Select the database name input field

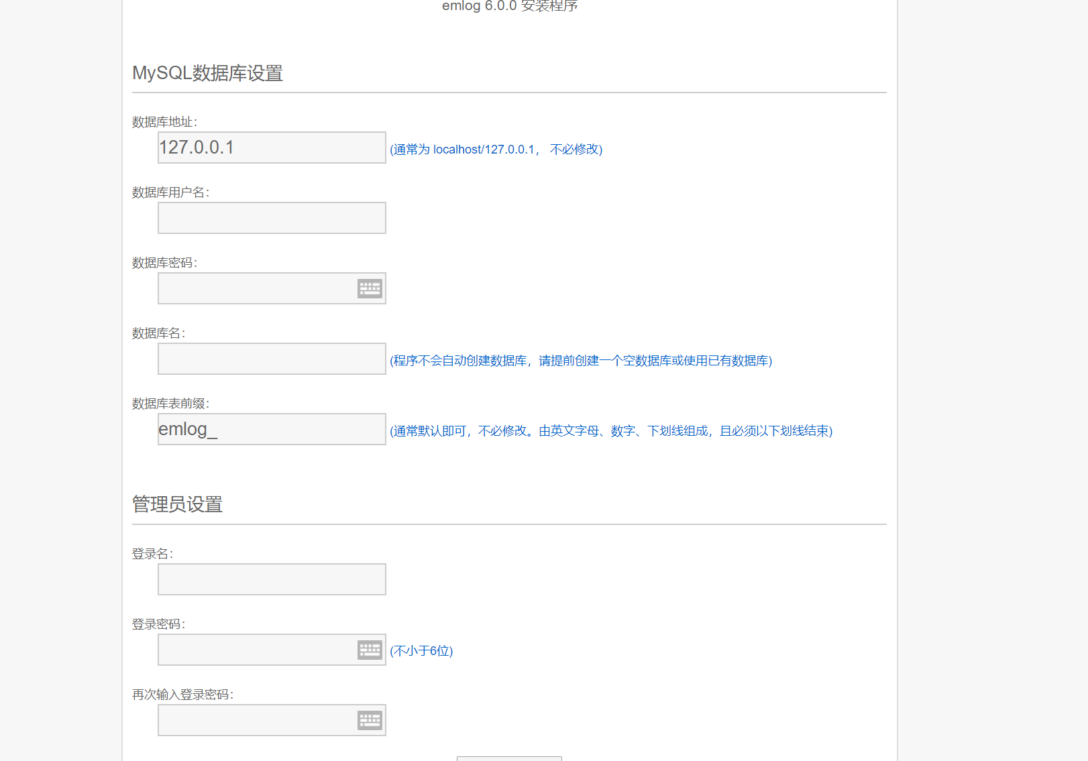[x=272, y=359]
